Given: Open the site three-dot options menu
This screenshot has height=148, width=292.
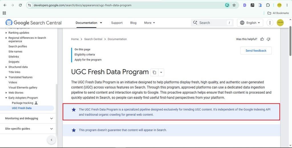Looking at the screenshot, I should [x=270, y=23].
